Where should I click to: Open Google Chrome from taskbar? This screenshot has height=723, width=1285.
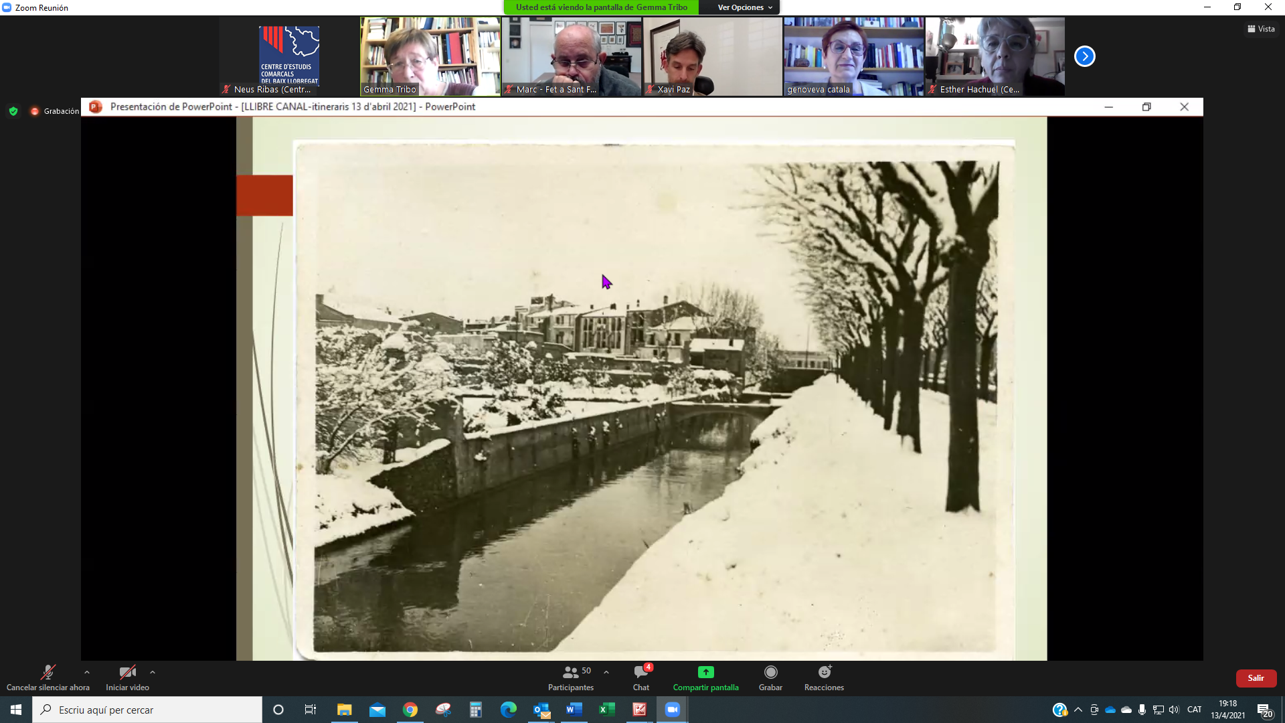coord(410,710)
